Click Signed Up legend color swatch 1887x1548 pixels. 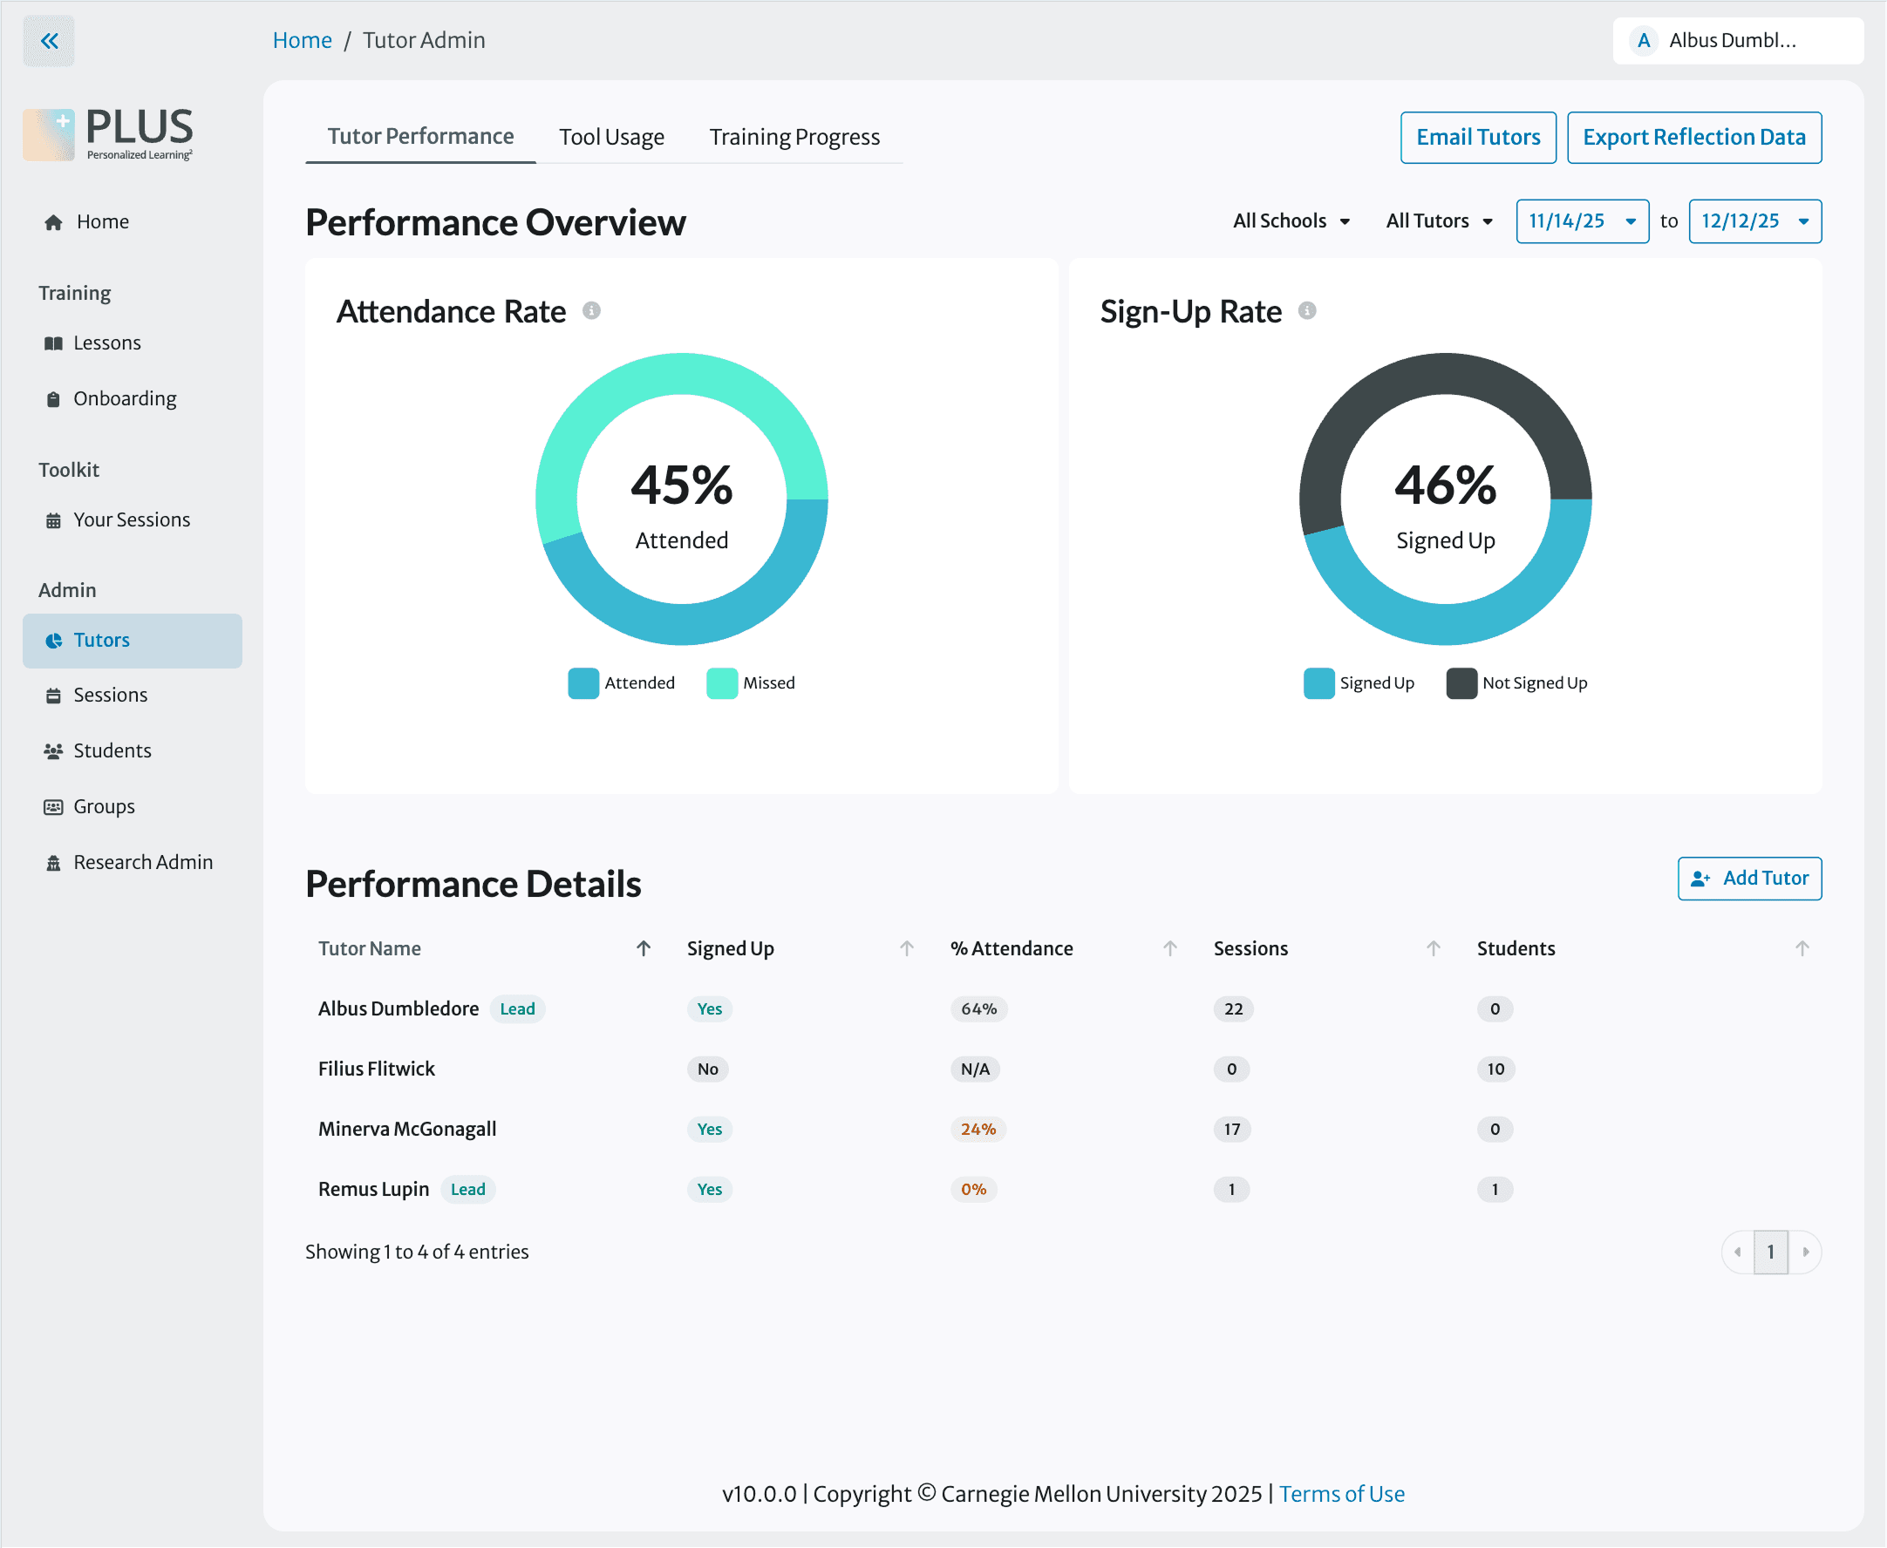[x=1318, y=683]
